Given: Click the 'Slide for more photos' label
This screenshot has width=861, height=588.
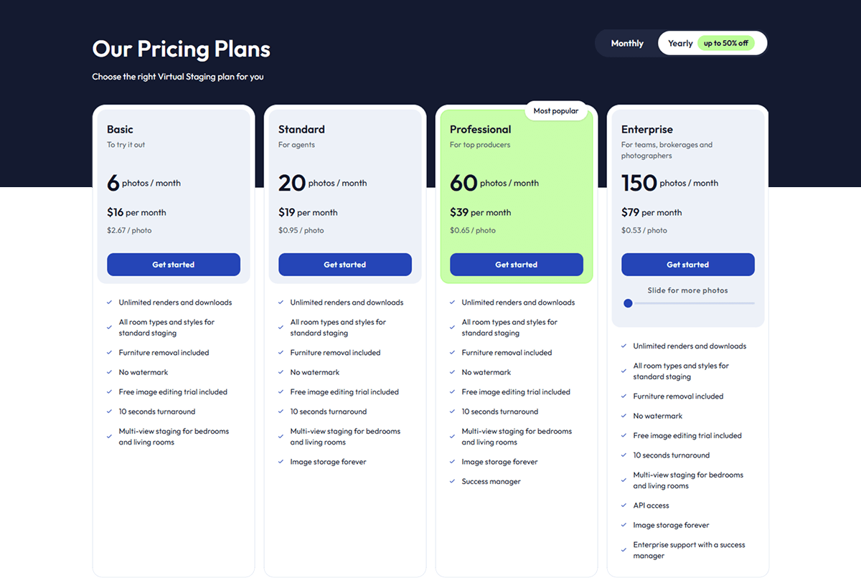Looking at the screenshot, I should point(687,290).
